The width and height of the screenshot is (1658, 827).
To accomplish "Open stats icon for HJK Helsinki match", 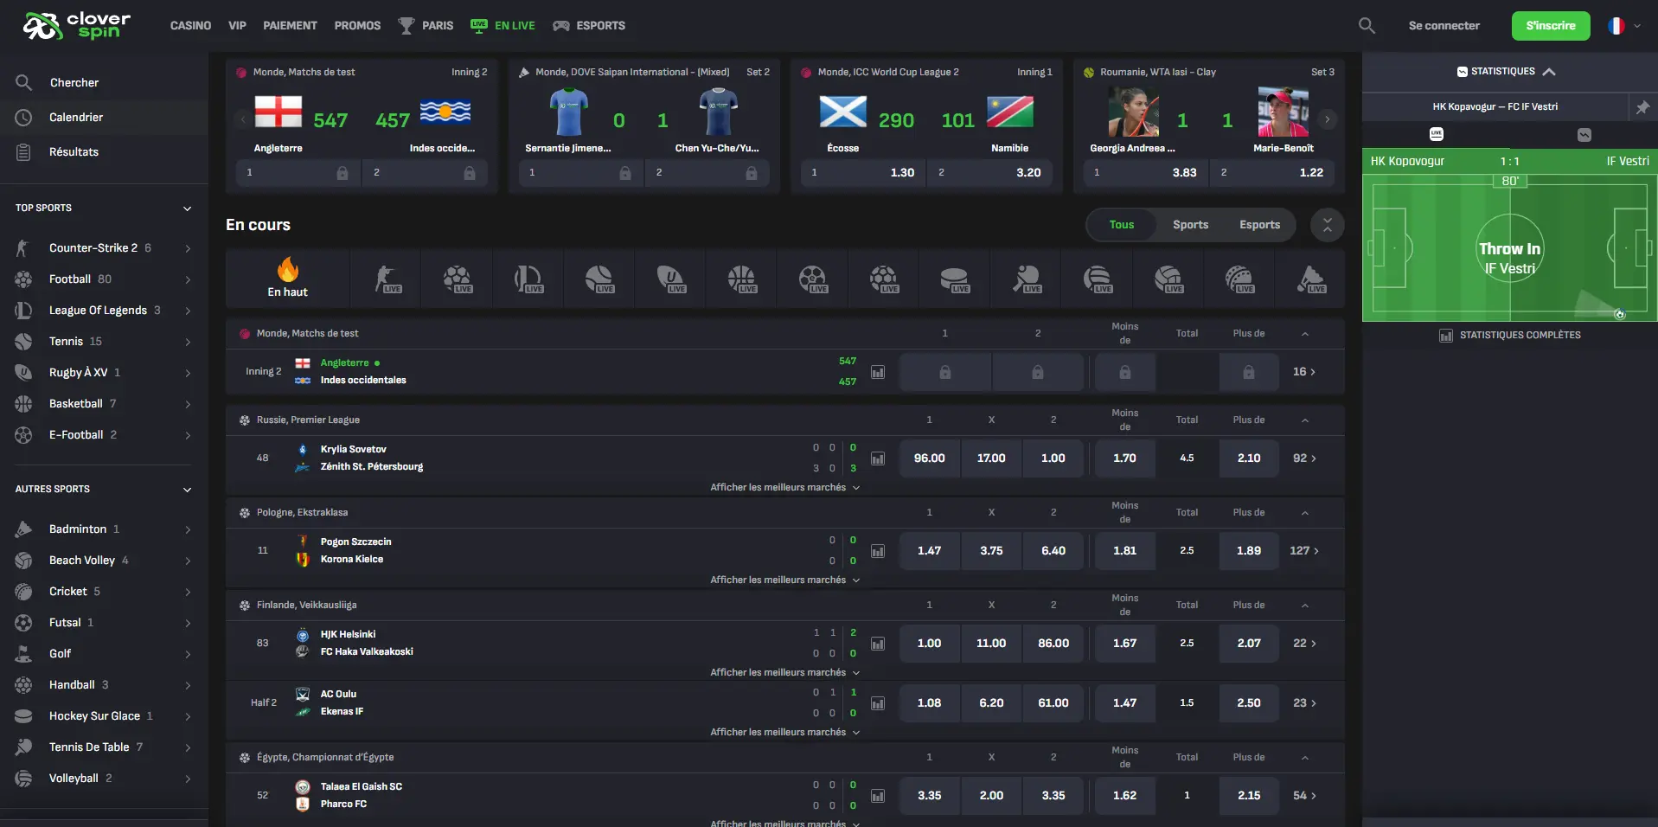I will (x=878, y=644).
